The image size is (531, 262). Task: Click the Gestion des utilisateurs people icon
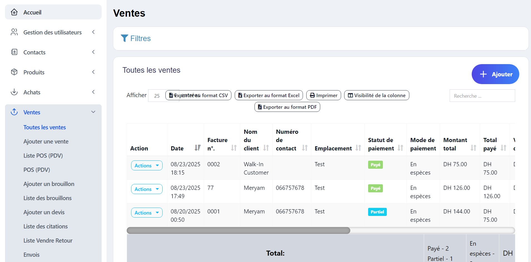click(x=14, y=32)
